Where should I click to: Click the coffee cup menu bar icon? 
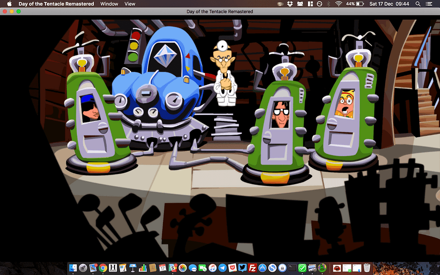click(x=280, y=4)
